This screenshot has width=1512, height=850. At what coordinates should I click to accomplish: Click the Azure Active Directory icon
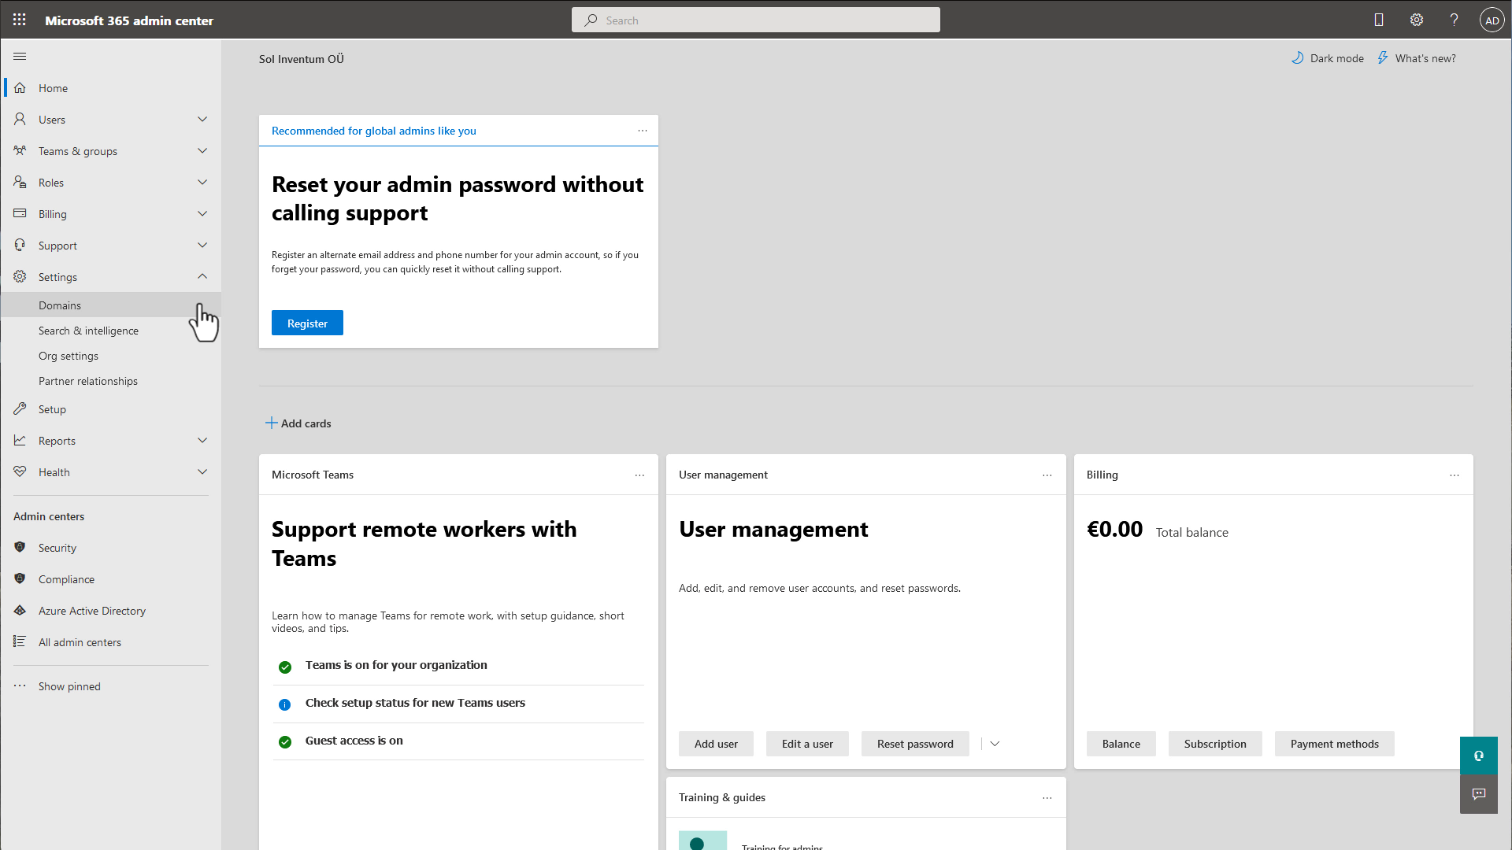pyautogui.click(x=20, y=611)
